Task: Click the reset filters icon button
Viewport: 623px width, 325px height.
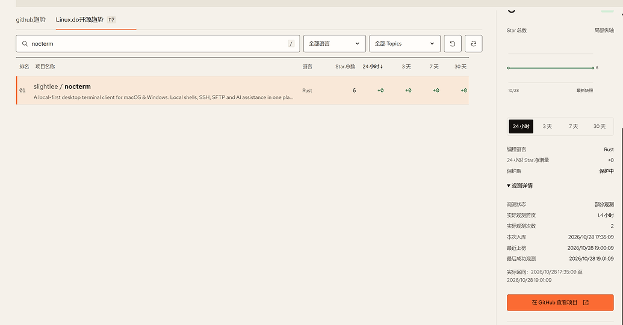Action: tap(453, 44)
